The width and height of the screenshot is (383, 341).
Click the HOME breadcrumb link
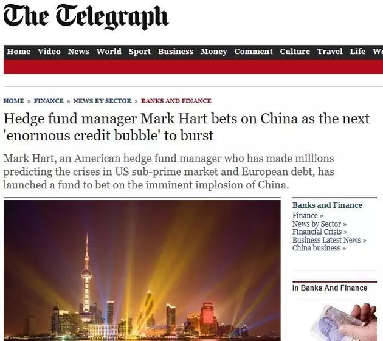(x=13, y=101)
